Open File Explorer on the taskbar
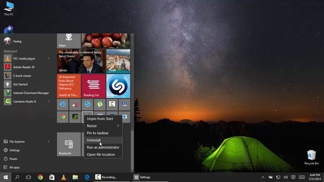 [75, 177]
